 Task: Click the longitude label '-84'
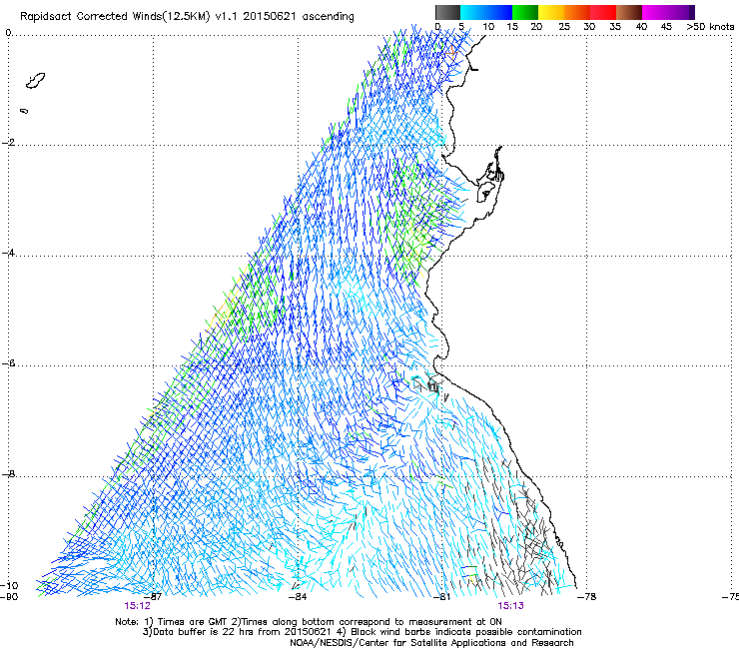[x=298, y=597]
